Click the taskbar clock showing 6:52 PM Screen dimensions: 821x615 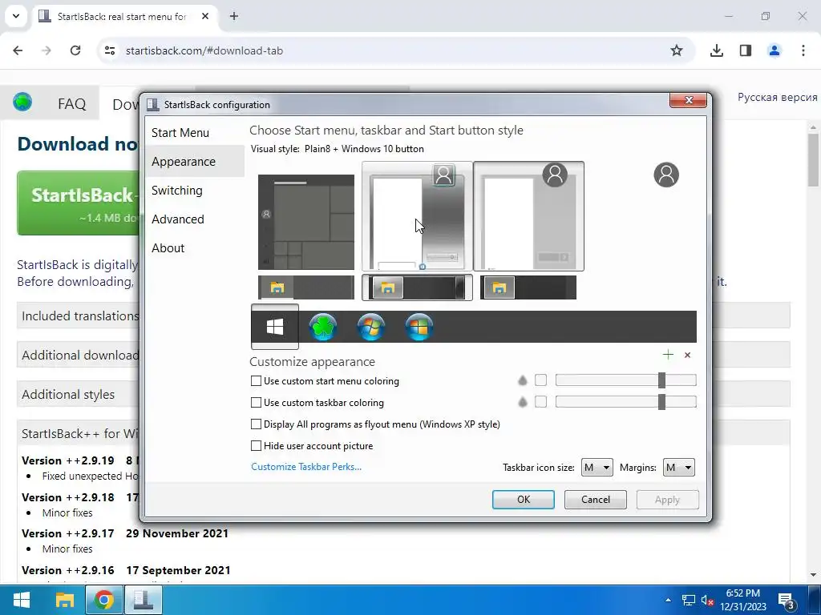point(742,600)
